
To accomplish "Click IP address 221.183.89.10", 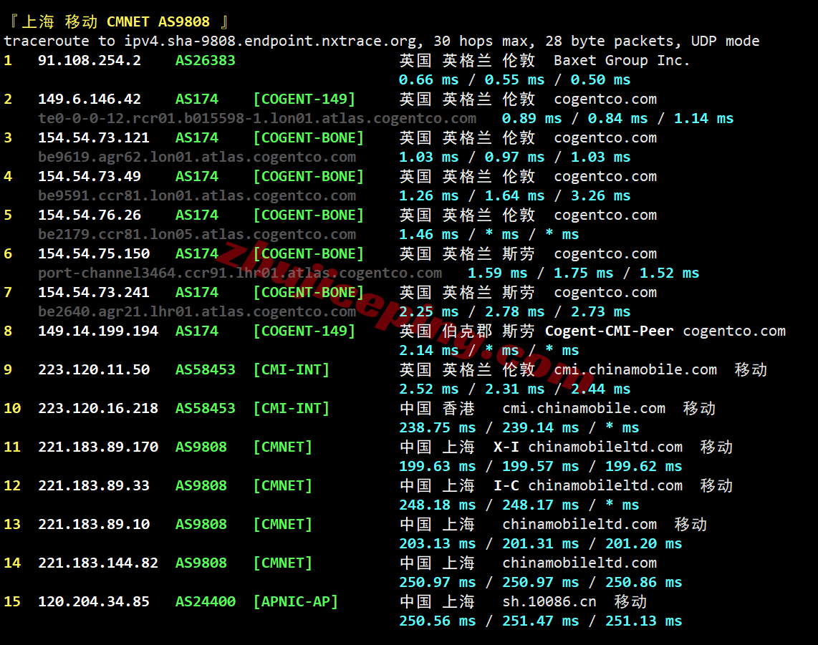I will coord(93,523).
